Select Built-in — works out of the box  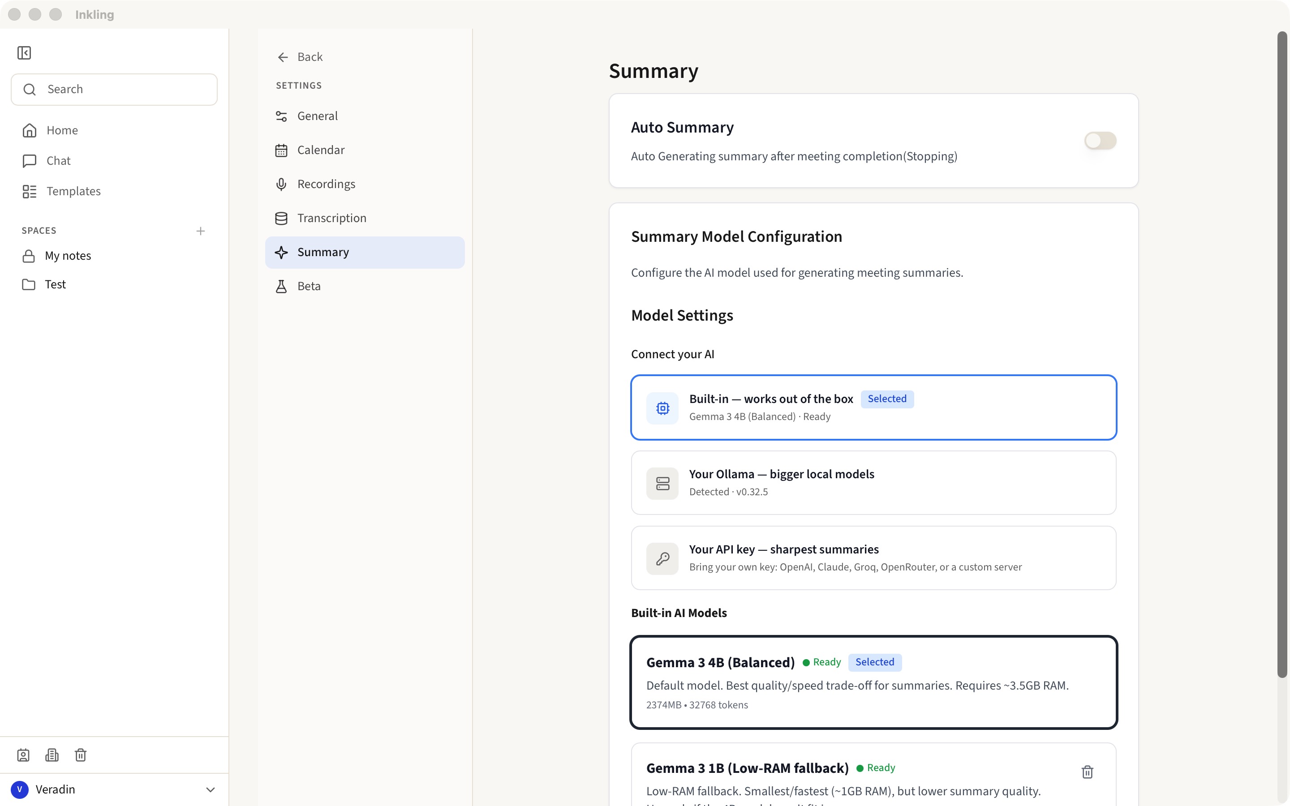pos(874,408)
